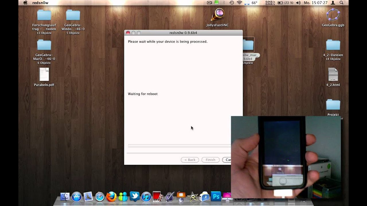The width and height of the screenshot is (367, 206).
Task: Launch Keynote podium icon in dock
Action: (x=181, y=197)
